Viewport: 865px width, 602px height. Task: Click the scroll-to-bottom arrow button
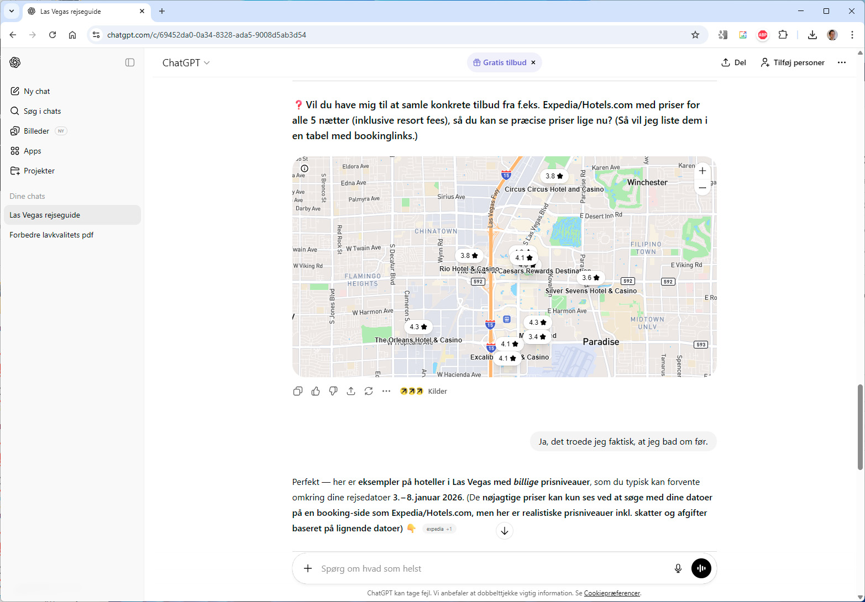click(x=505, y=531)
